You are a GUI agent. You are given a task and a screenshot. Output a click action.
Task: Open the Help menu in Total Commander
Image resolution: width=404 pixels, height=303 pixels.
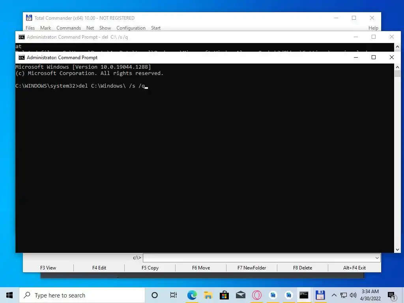tap(373, 28)
